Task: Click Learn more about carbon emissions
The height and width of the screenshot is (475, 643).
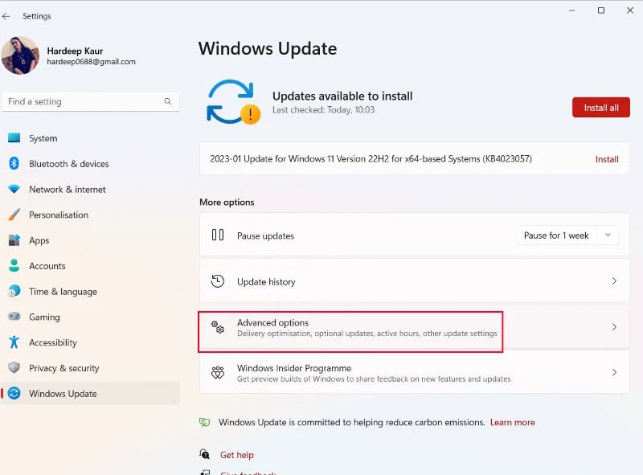Action: 512,422
